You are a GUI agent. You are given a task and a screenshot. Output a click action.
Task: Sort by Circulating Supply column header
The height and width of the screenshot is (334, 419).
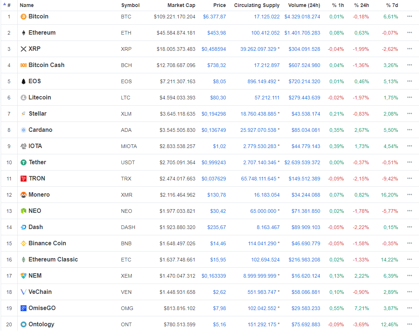tap(257, 6)
